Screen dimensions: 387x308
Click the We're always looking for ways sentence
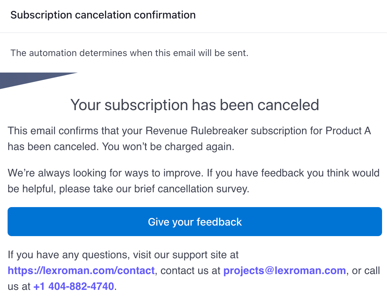pyautogui.click(x=105, y=173)
